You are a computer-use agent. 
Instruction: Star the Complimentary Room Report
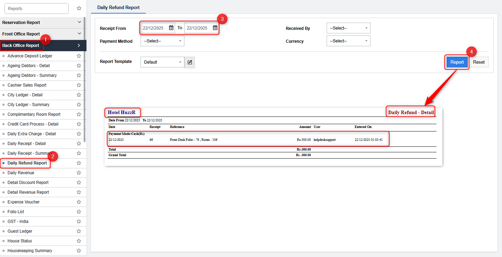(79, 114)
